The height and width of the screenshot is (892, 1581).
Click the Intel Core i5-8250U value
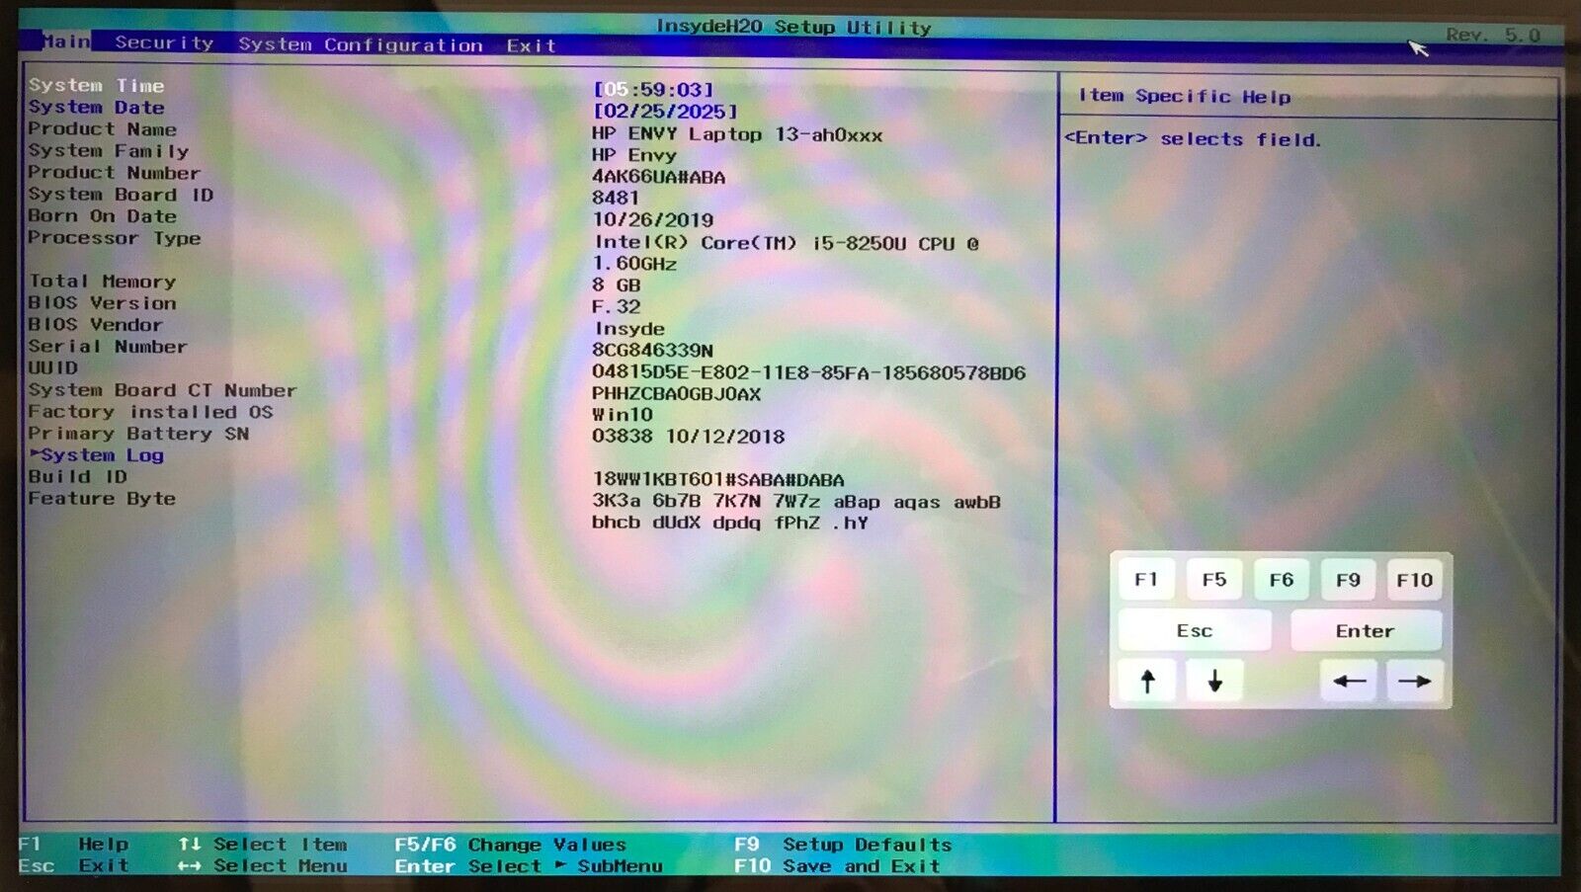pyautogui.click(x=786, y=253)
